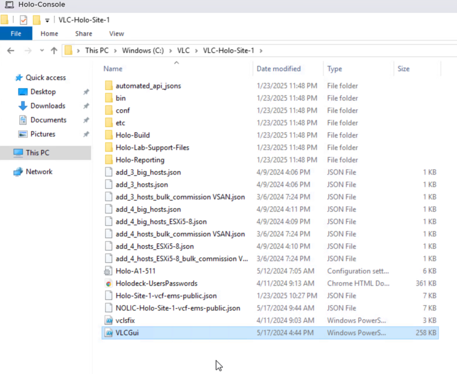Image resolution: width=457 pixels, height=374 pixels.
Task: Select the etc folder icon
Action: pos(109,123)
